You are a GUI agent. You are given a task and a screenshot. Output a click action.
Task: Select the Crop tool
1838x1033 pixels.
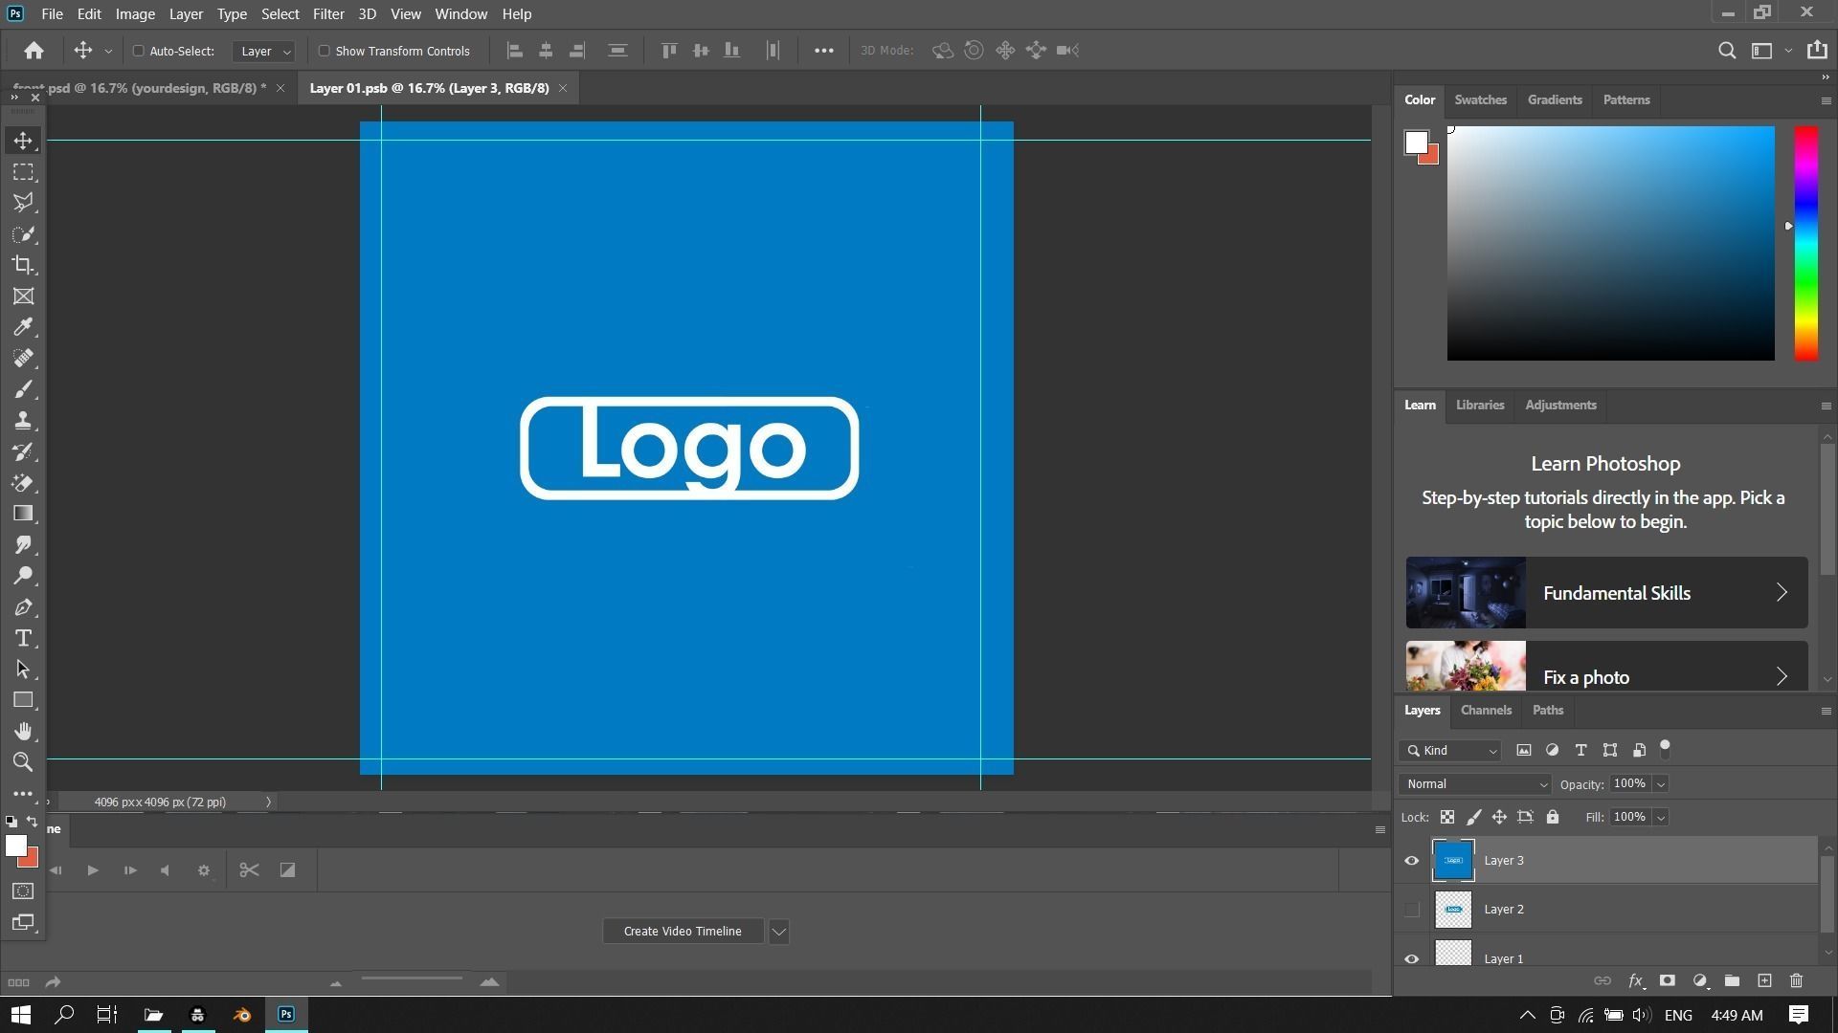point(23,265)
